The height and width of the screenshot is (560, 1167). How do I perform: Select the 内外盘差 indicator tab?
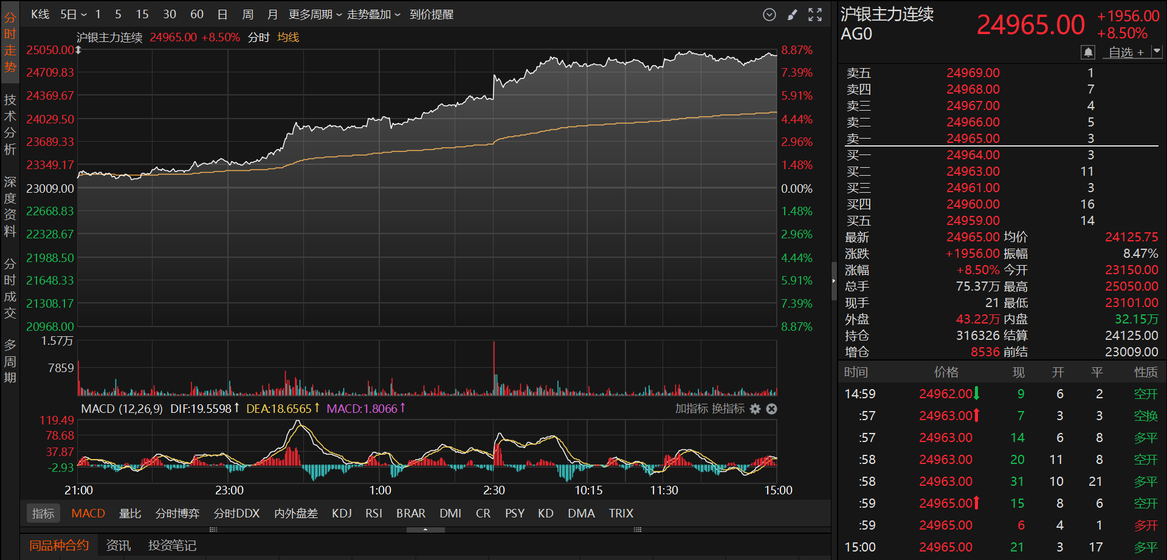tap(296, 513)
